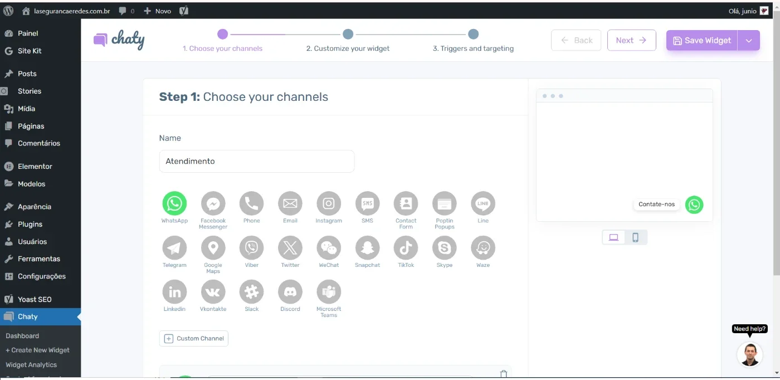Click + Create New Widget link
The width and height of the screenshot is (780, 380).
37,350
